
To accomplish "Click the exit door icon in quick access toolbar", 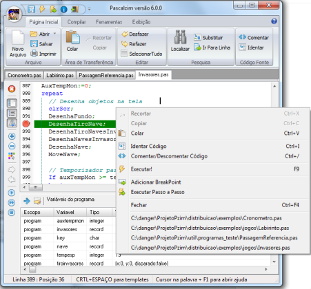I will tap(74, 9).
